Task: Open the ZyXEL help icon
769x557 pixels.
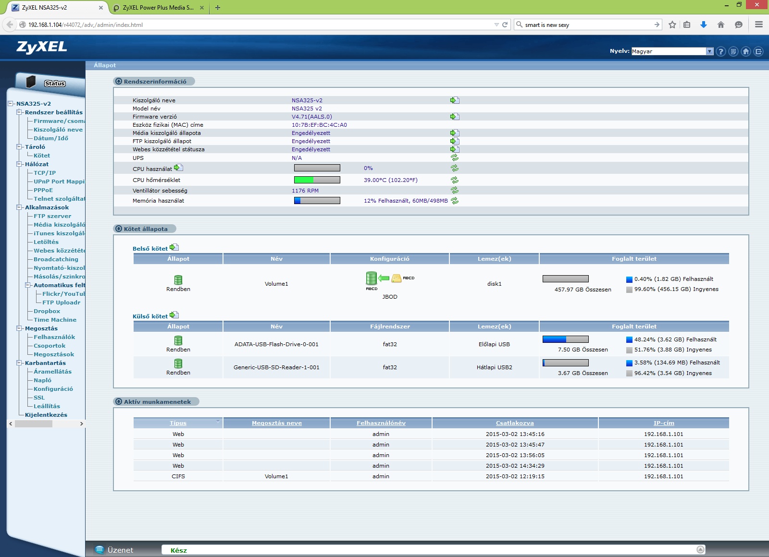Action: click(720, 51)
